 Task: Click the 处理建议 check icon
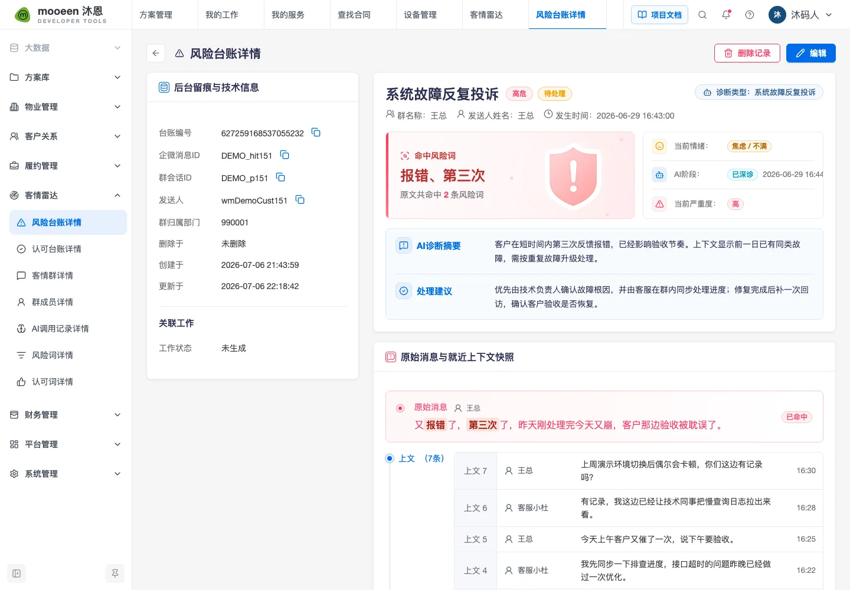pos(404,291)
